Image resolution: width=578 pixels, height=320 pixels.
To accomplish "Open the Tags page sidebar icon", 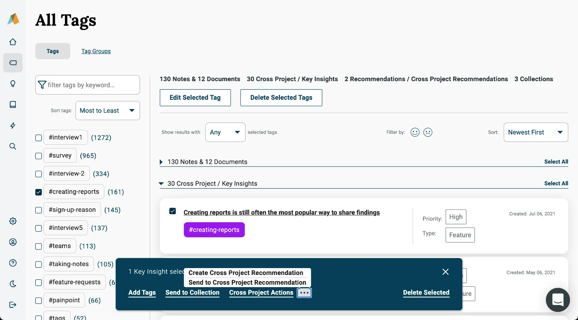I will (13, 63).
